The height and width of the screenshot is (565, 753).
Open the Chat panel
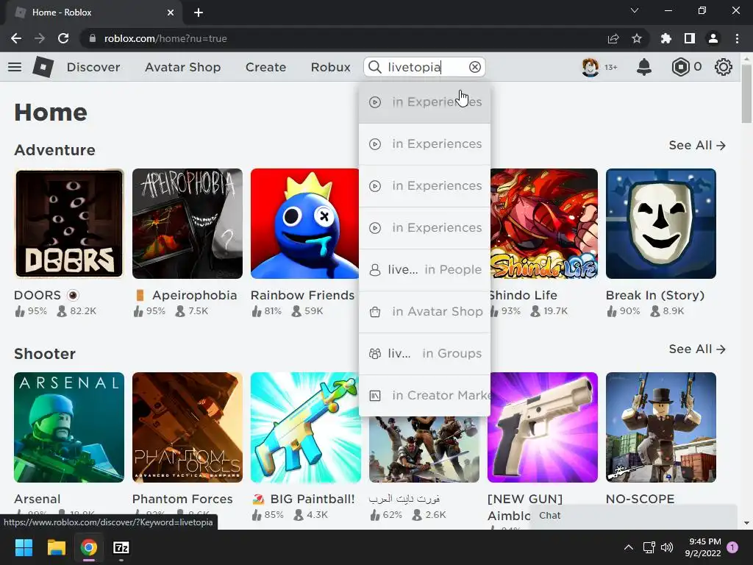[x=633, y=516]
